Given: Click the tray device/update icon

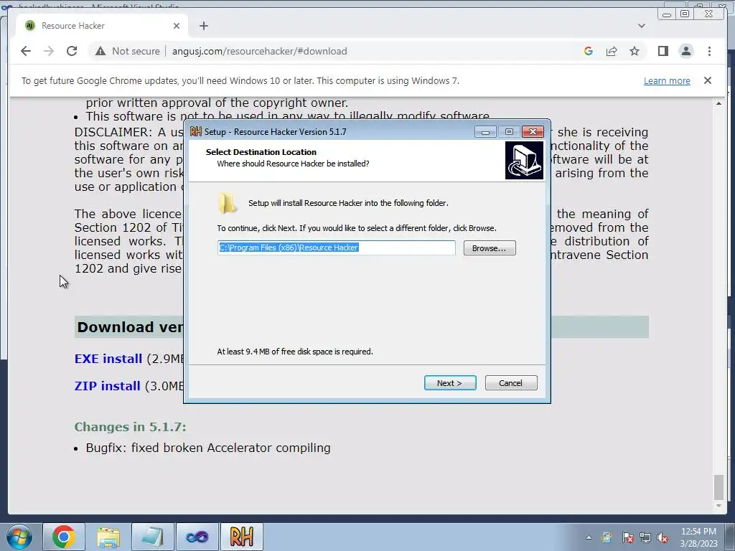Looking at the screenshot, I should (607, 537).
